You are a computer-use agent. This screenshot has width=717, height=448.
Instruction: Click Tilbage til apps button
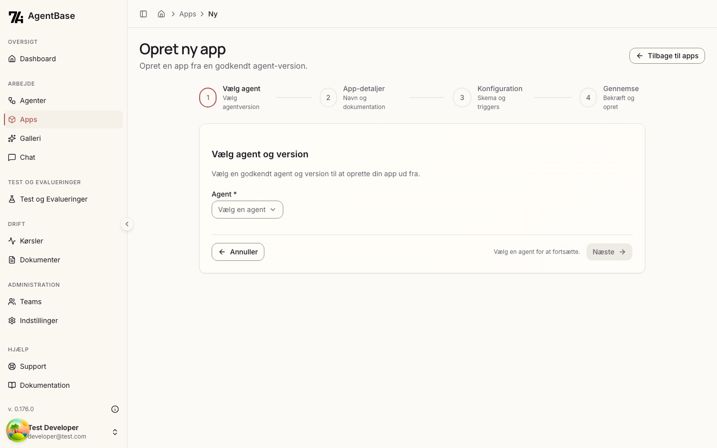click(667, 56)
